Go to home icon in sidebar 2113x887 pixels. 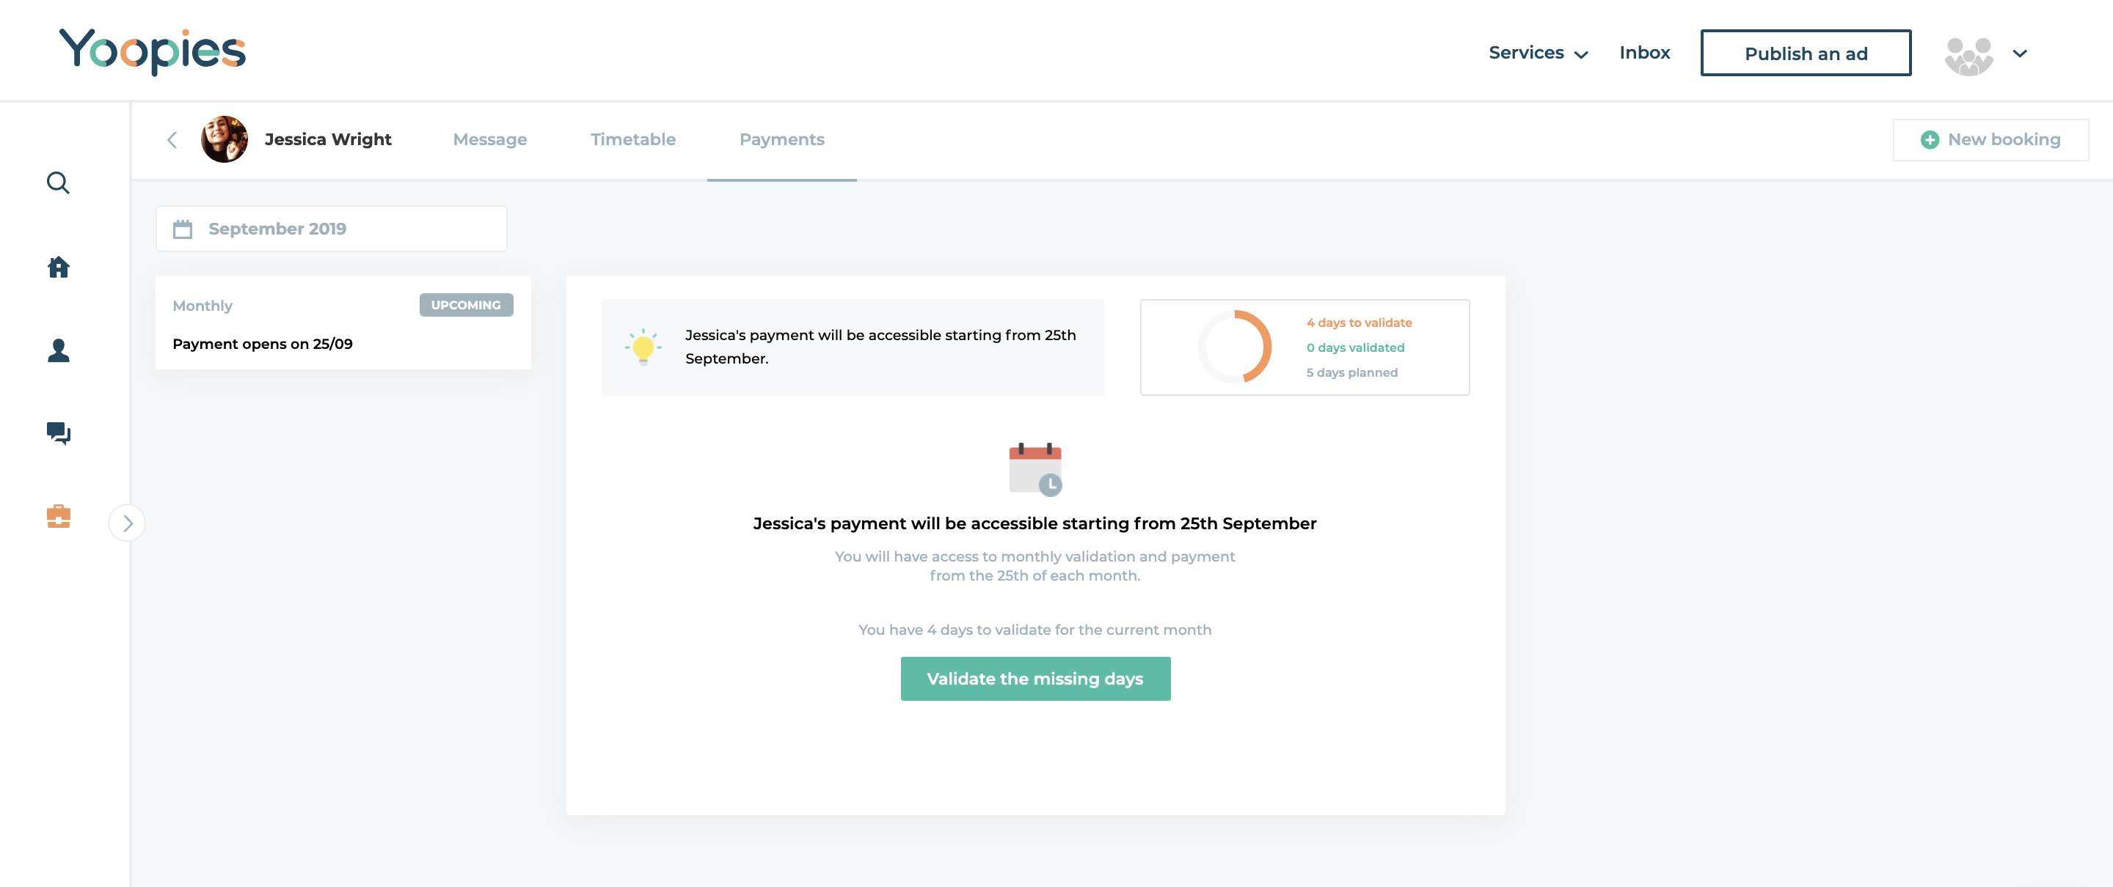58,268
